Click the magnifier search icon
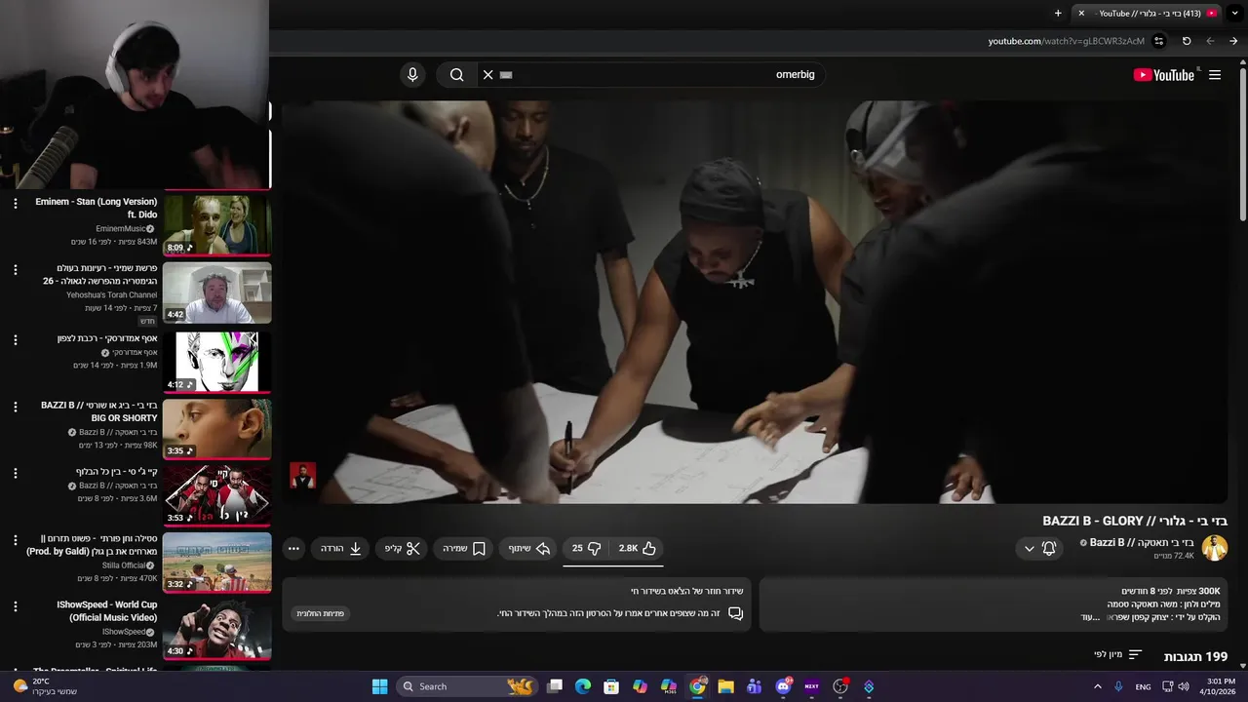 click(x=456, y=75)
